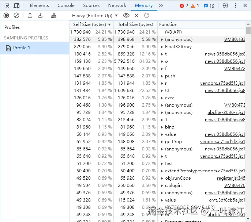Viewport: 251px width, 222px height.
Task: Save the profile using the download icon
Action: click(x=40, y=15)
